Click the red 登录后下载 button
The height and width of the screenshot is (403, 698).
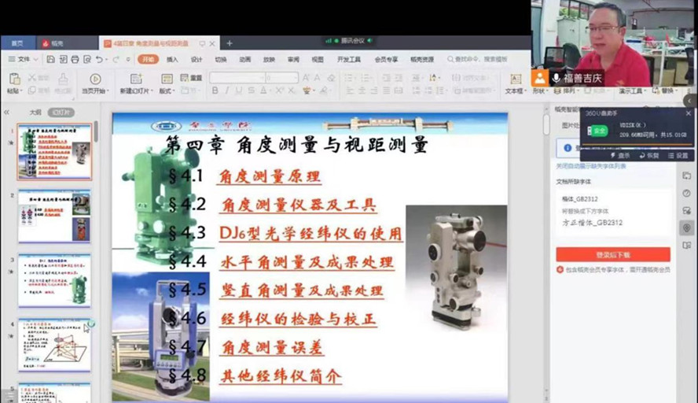pyautogui.click(x=612, y=255)
